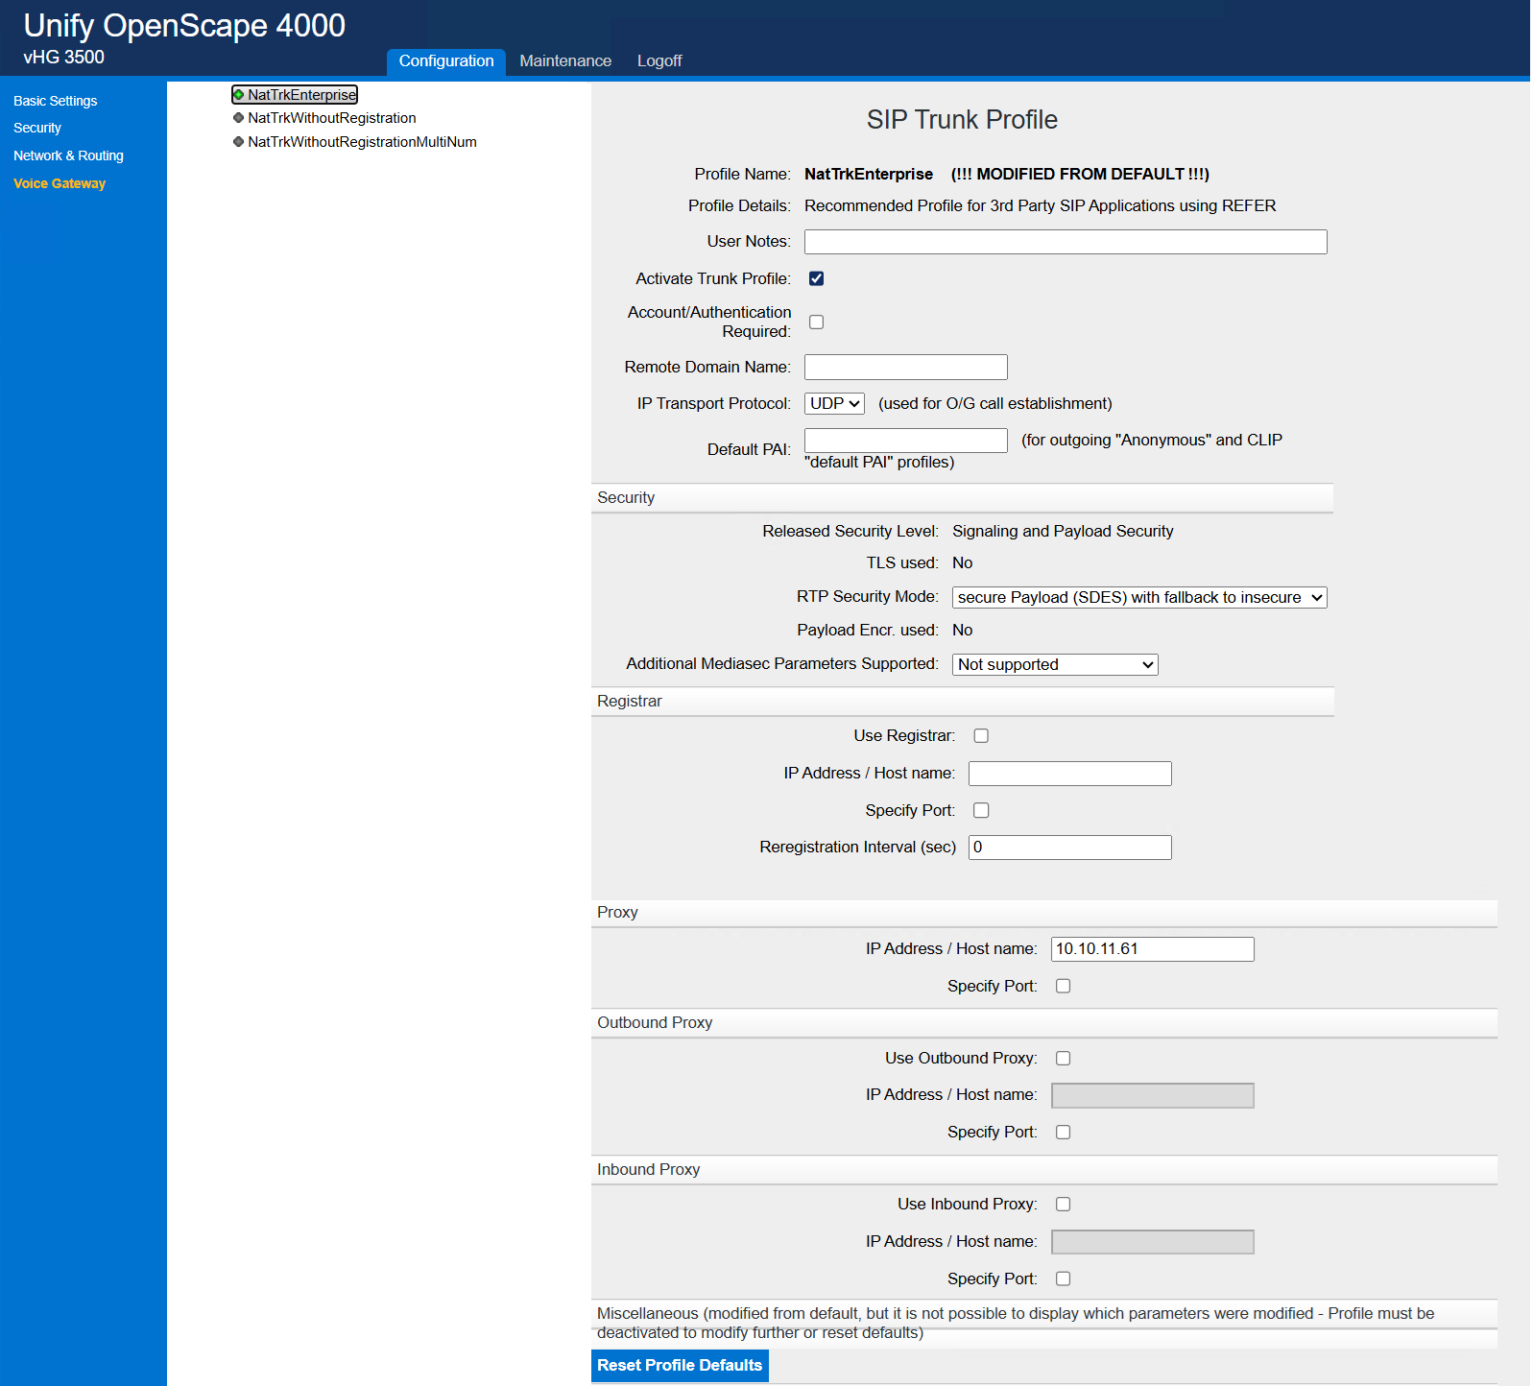Screen dimensions: 1533x1386
Task: Click the Inbound Proxy IP Address field
Action: point(1153,1242)
